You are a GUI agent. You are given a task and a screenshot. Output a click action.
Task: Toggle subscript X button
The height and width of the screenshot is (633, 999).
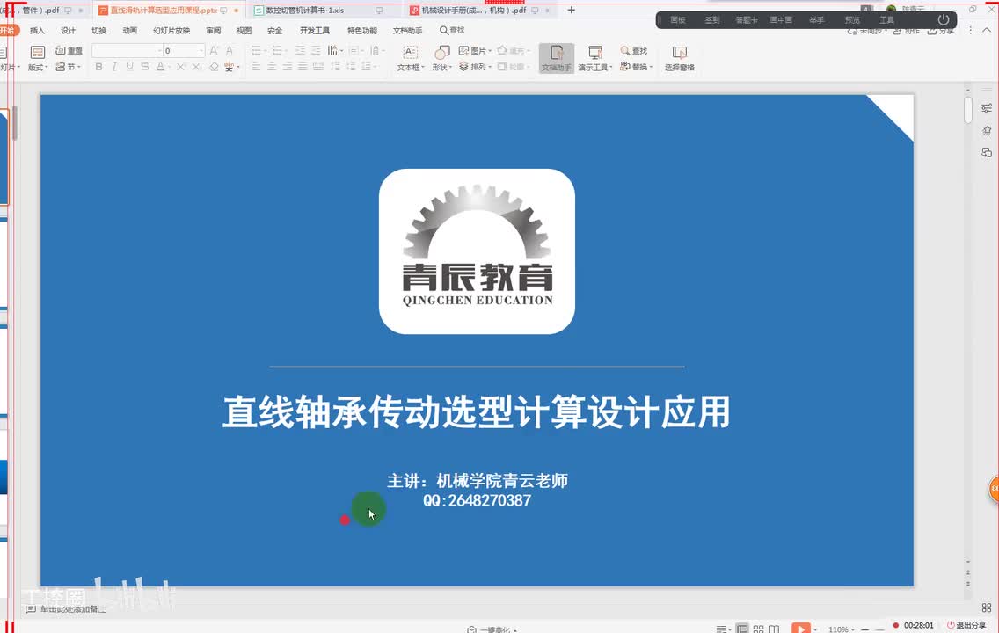pyautogui.click(x=197, y=66)
